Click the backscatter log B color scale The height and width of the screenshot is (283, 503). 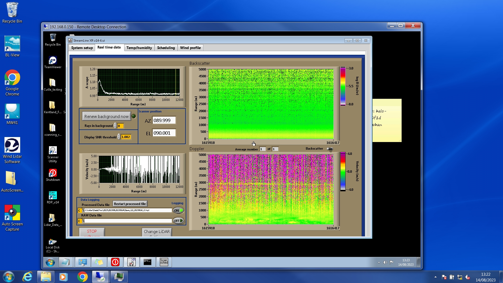(343, 86)
